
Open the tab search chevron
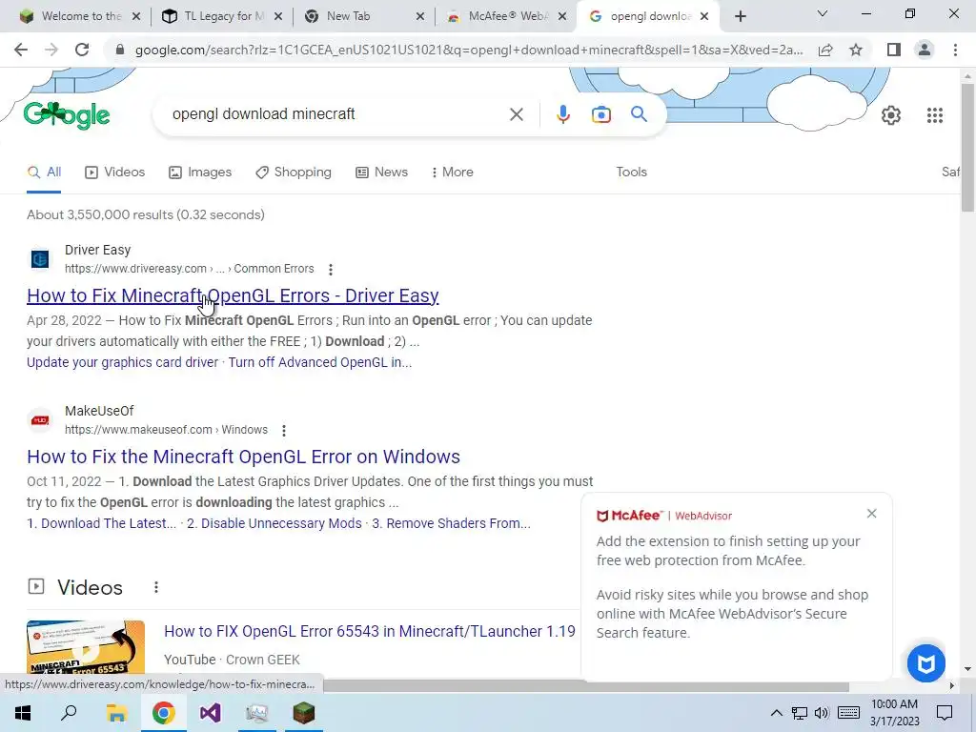[823, 13]
